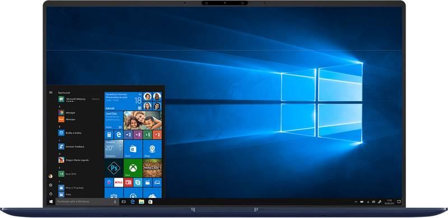Viewport: 448px width, 218px height.
Task: Open the Pošta mail live tile
Action: coord(114,120)
